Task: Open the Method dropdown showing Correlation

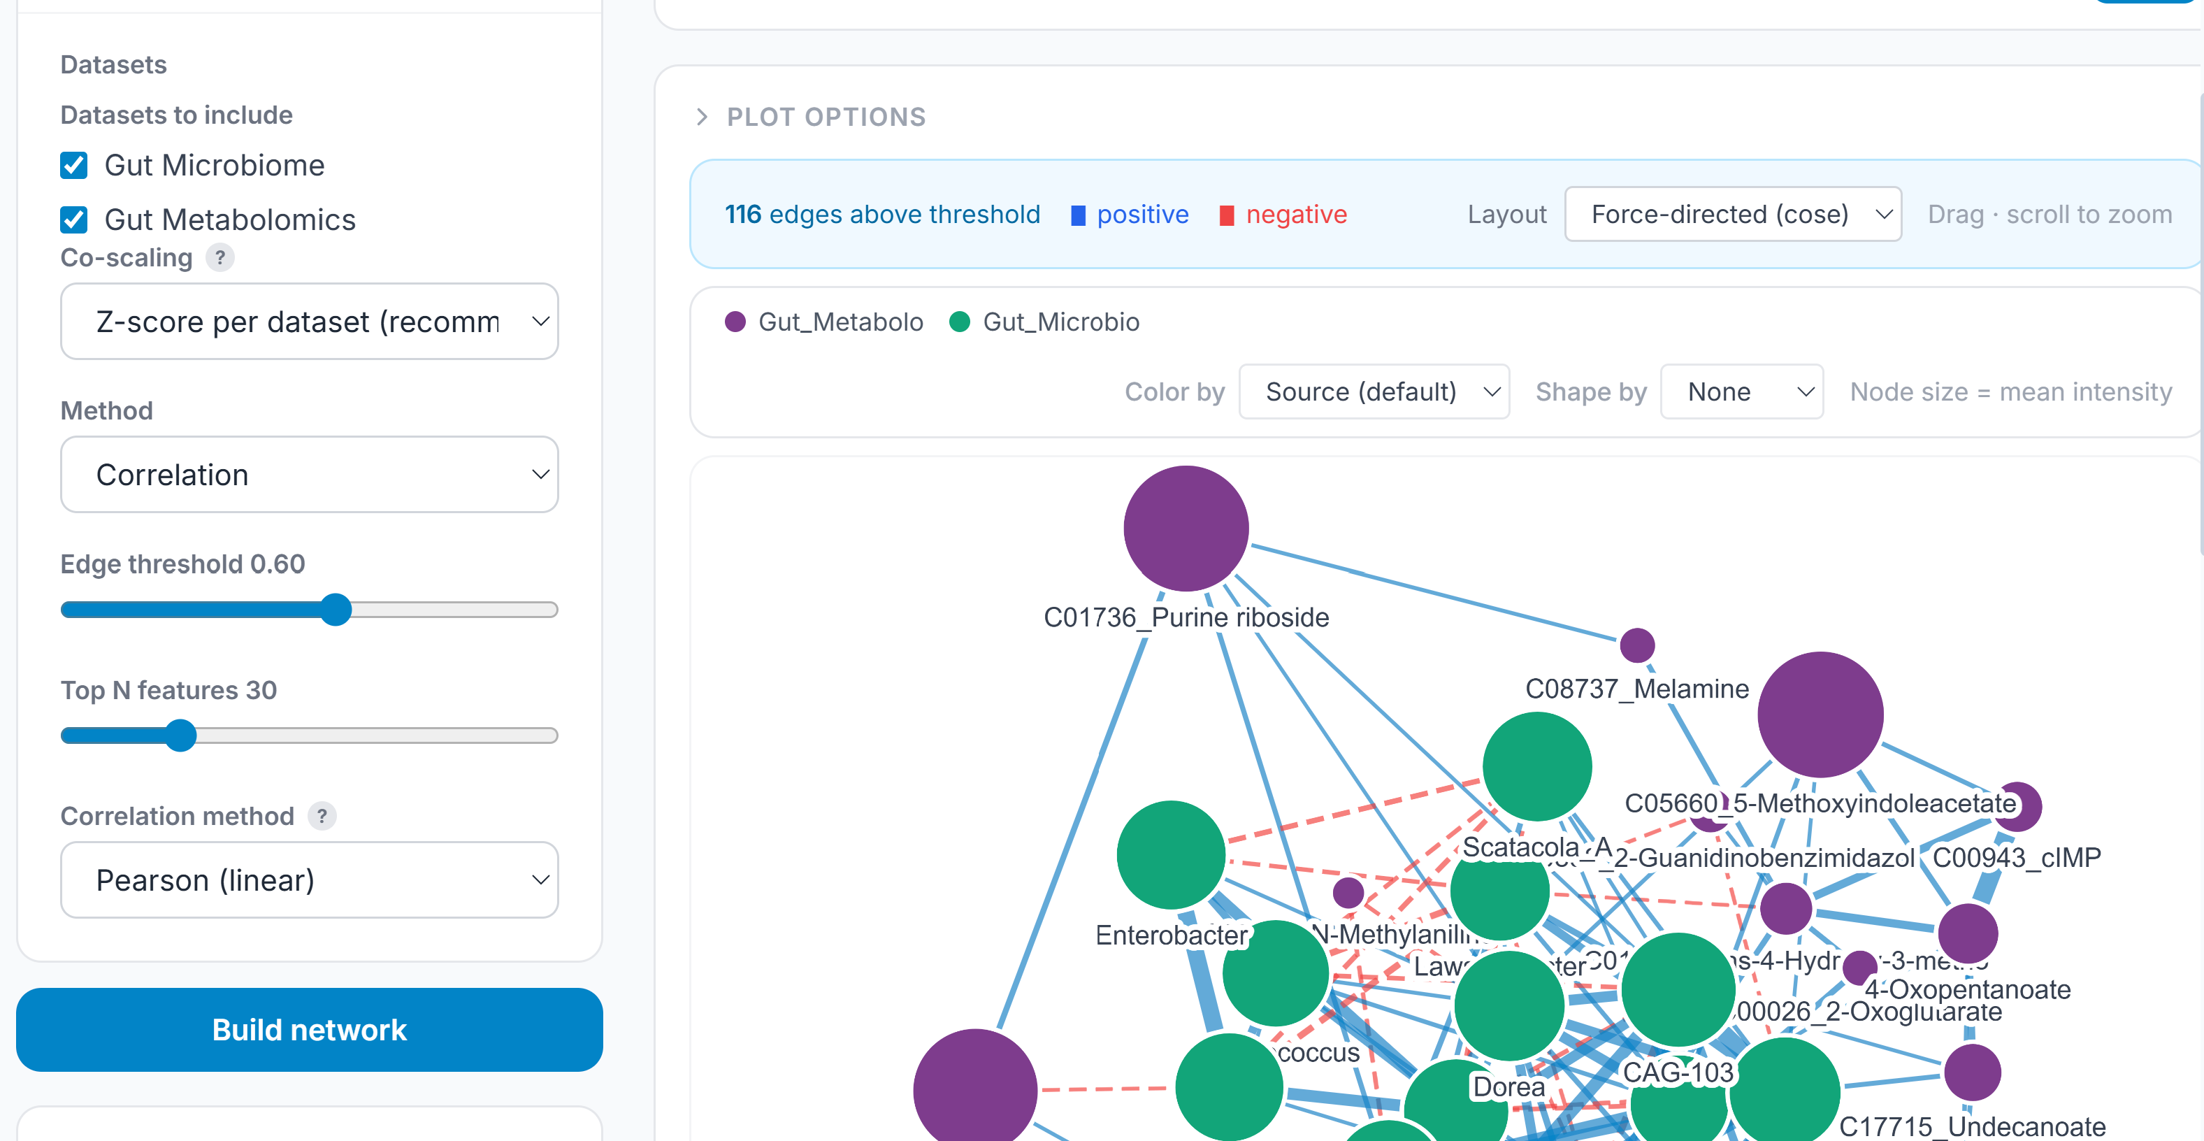Action: point(309,474)
